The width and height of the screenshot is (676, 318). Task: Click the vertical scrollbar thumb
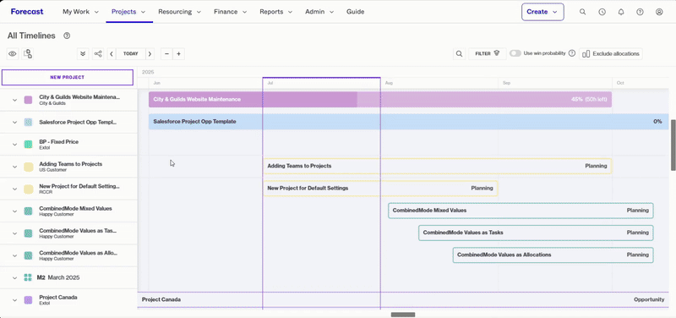point(673,145)
